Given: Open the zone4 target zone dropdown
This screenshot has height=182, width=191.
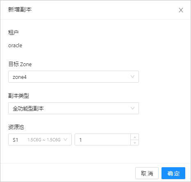Looking at the screenshot, I should point(73,76).
